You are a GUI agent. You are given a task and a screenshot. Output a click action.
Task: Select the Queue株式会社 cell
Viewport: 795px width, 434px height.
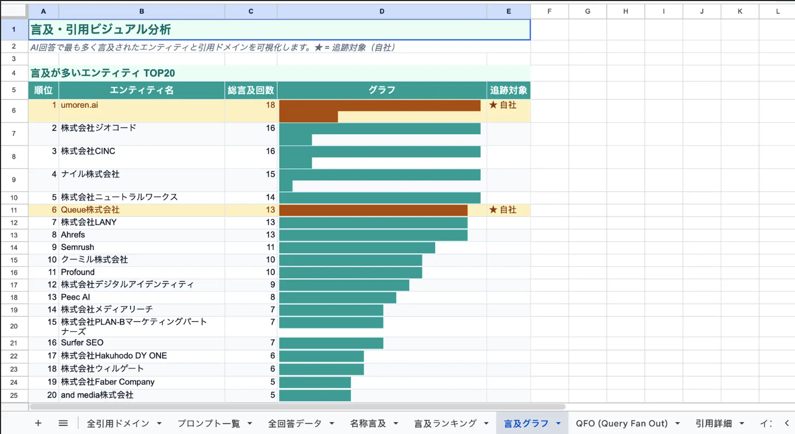pyautogui.click(x=142, y=210)
